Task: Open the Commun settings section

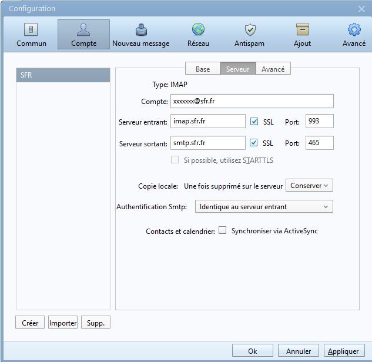Action: pos(31,35)
